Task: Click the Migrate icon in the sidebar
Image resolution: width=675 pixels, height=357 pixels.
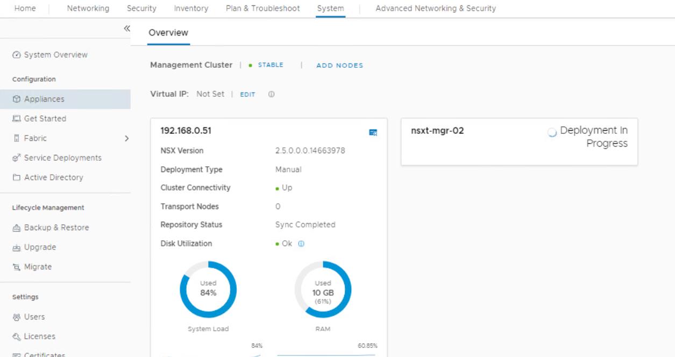Action: pyautogui.click(x=16, y=267)
